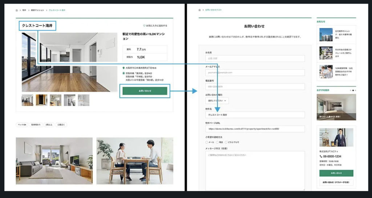
Task: Select the second property photo thumbnail
Action: (x=41, y=100)
